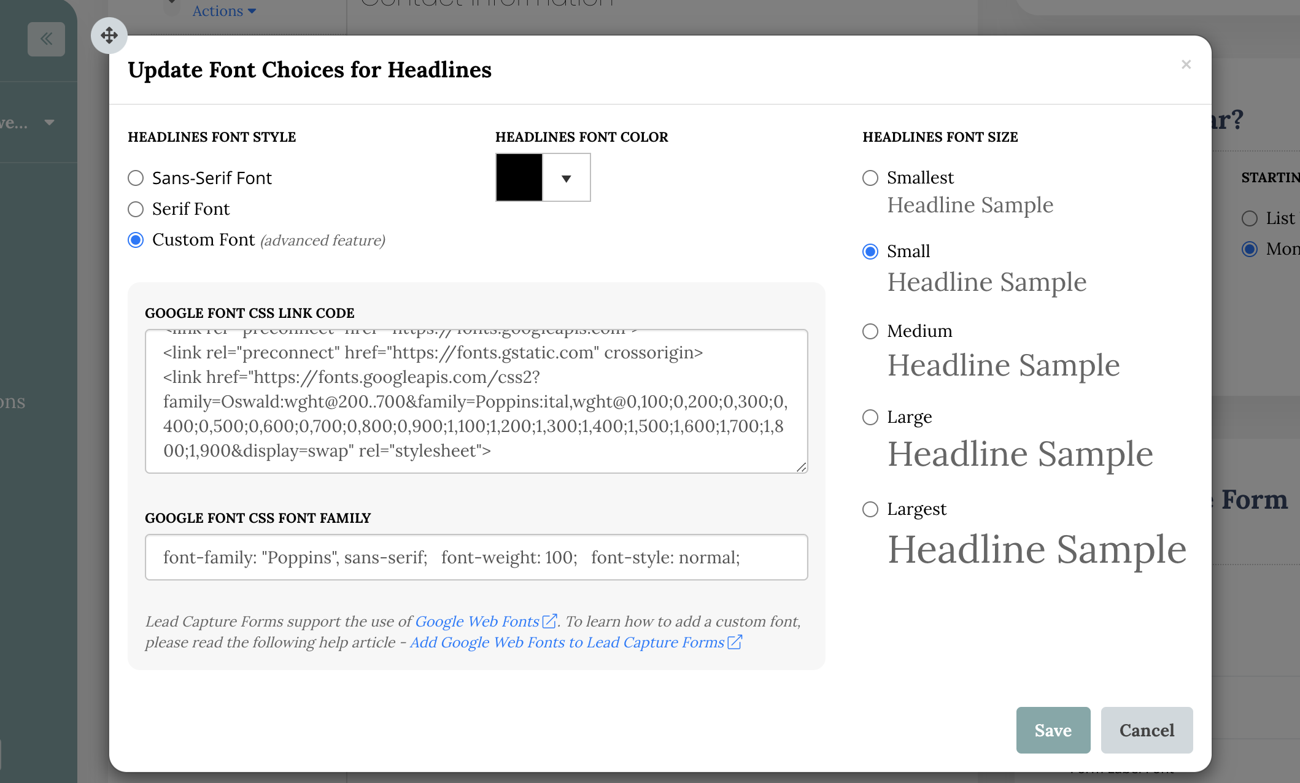
Task: Click the Save button
Action: [1053, 730]
